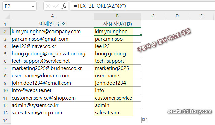Image resolution: width=215 pixels, height=125 pixels.
Task: Select cell marketing2025@business.co.kr
Action: (52, 68)
